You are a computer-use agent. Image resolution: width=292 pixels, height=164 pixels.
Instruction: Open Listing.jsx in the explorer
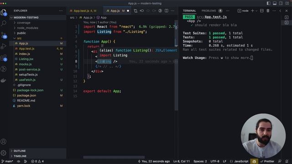38,59
